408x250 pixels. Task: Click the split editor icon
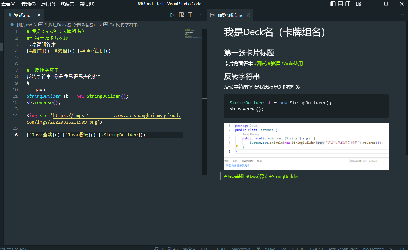(190, 15)
